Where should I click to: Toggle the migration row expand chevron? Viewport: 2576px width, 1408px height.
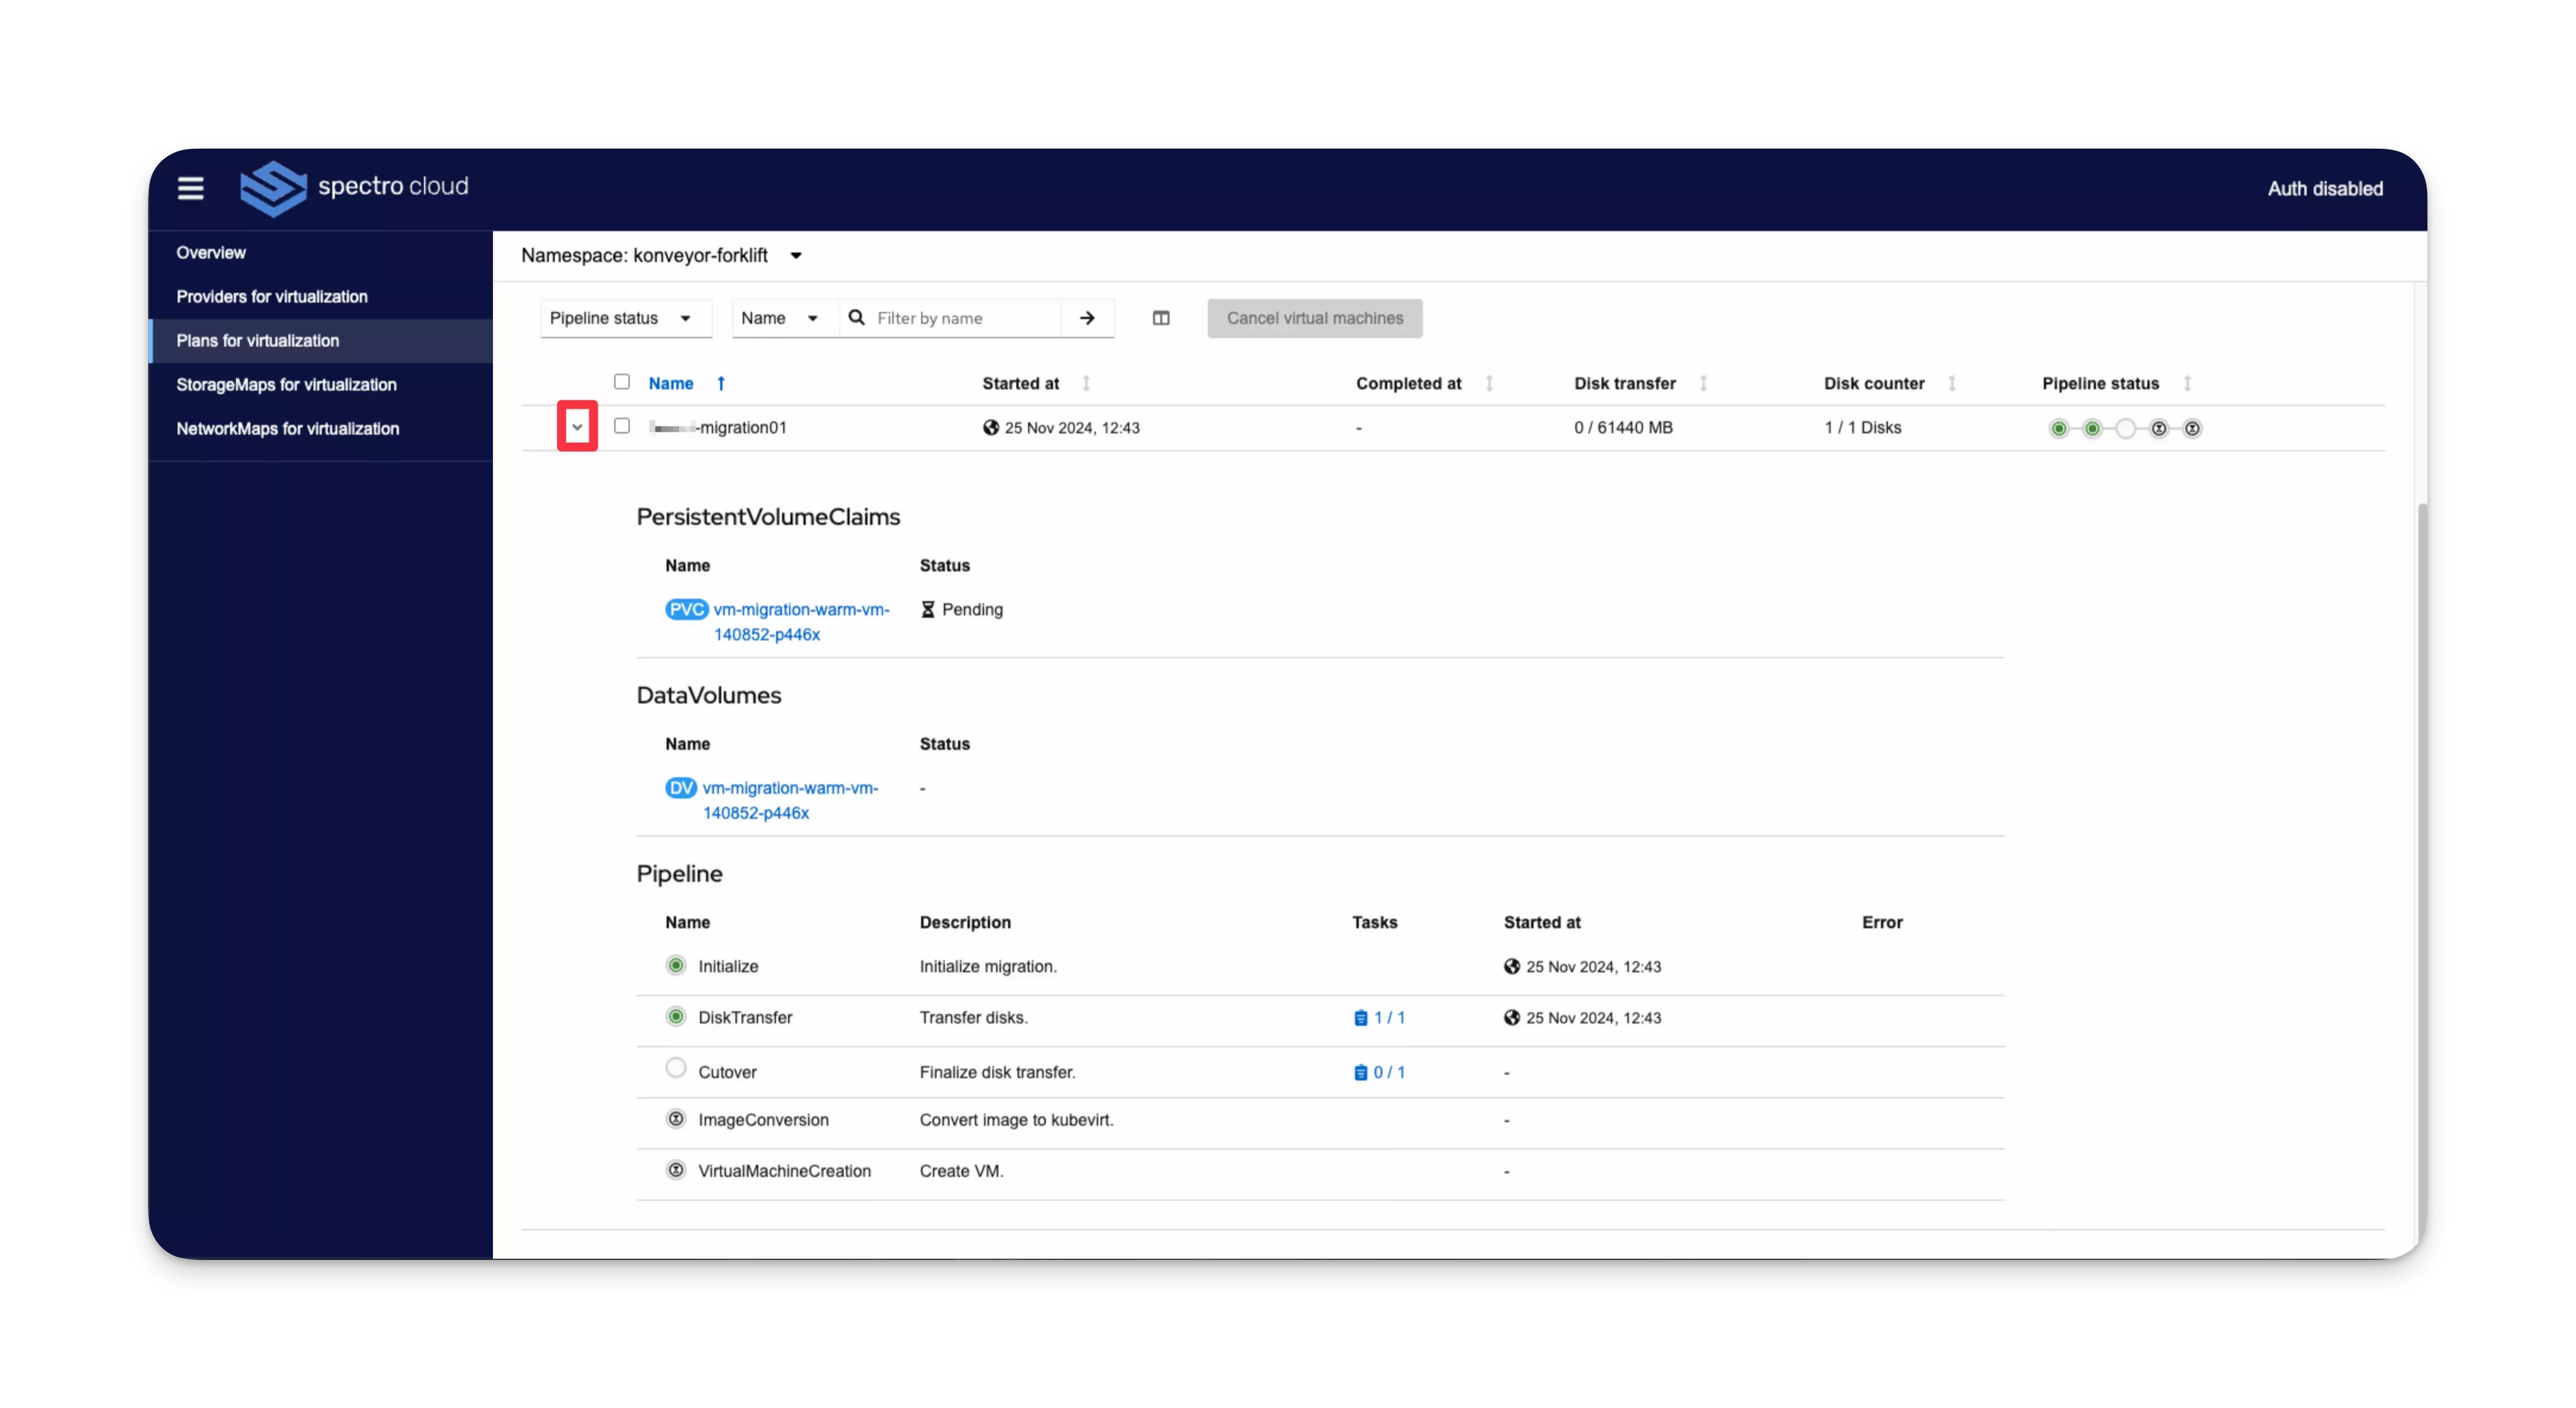tap(577, 427)
